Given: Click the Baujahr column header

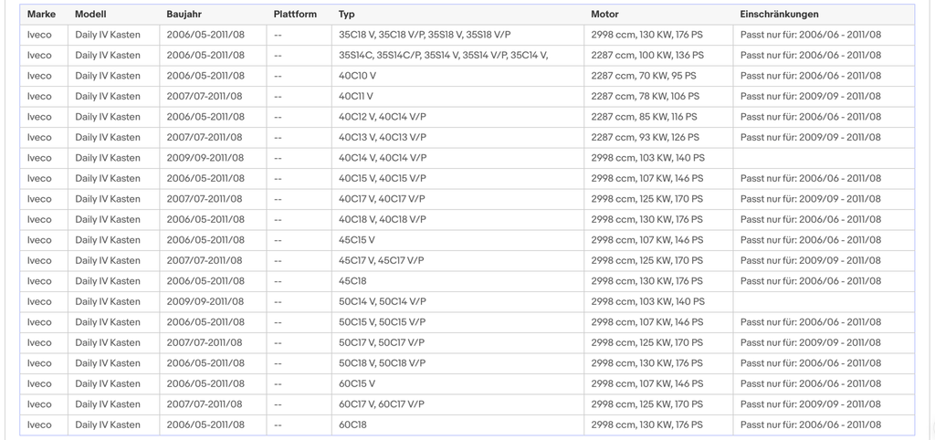Looking at the screenshot, I should (213, 15).
